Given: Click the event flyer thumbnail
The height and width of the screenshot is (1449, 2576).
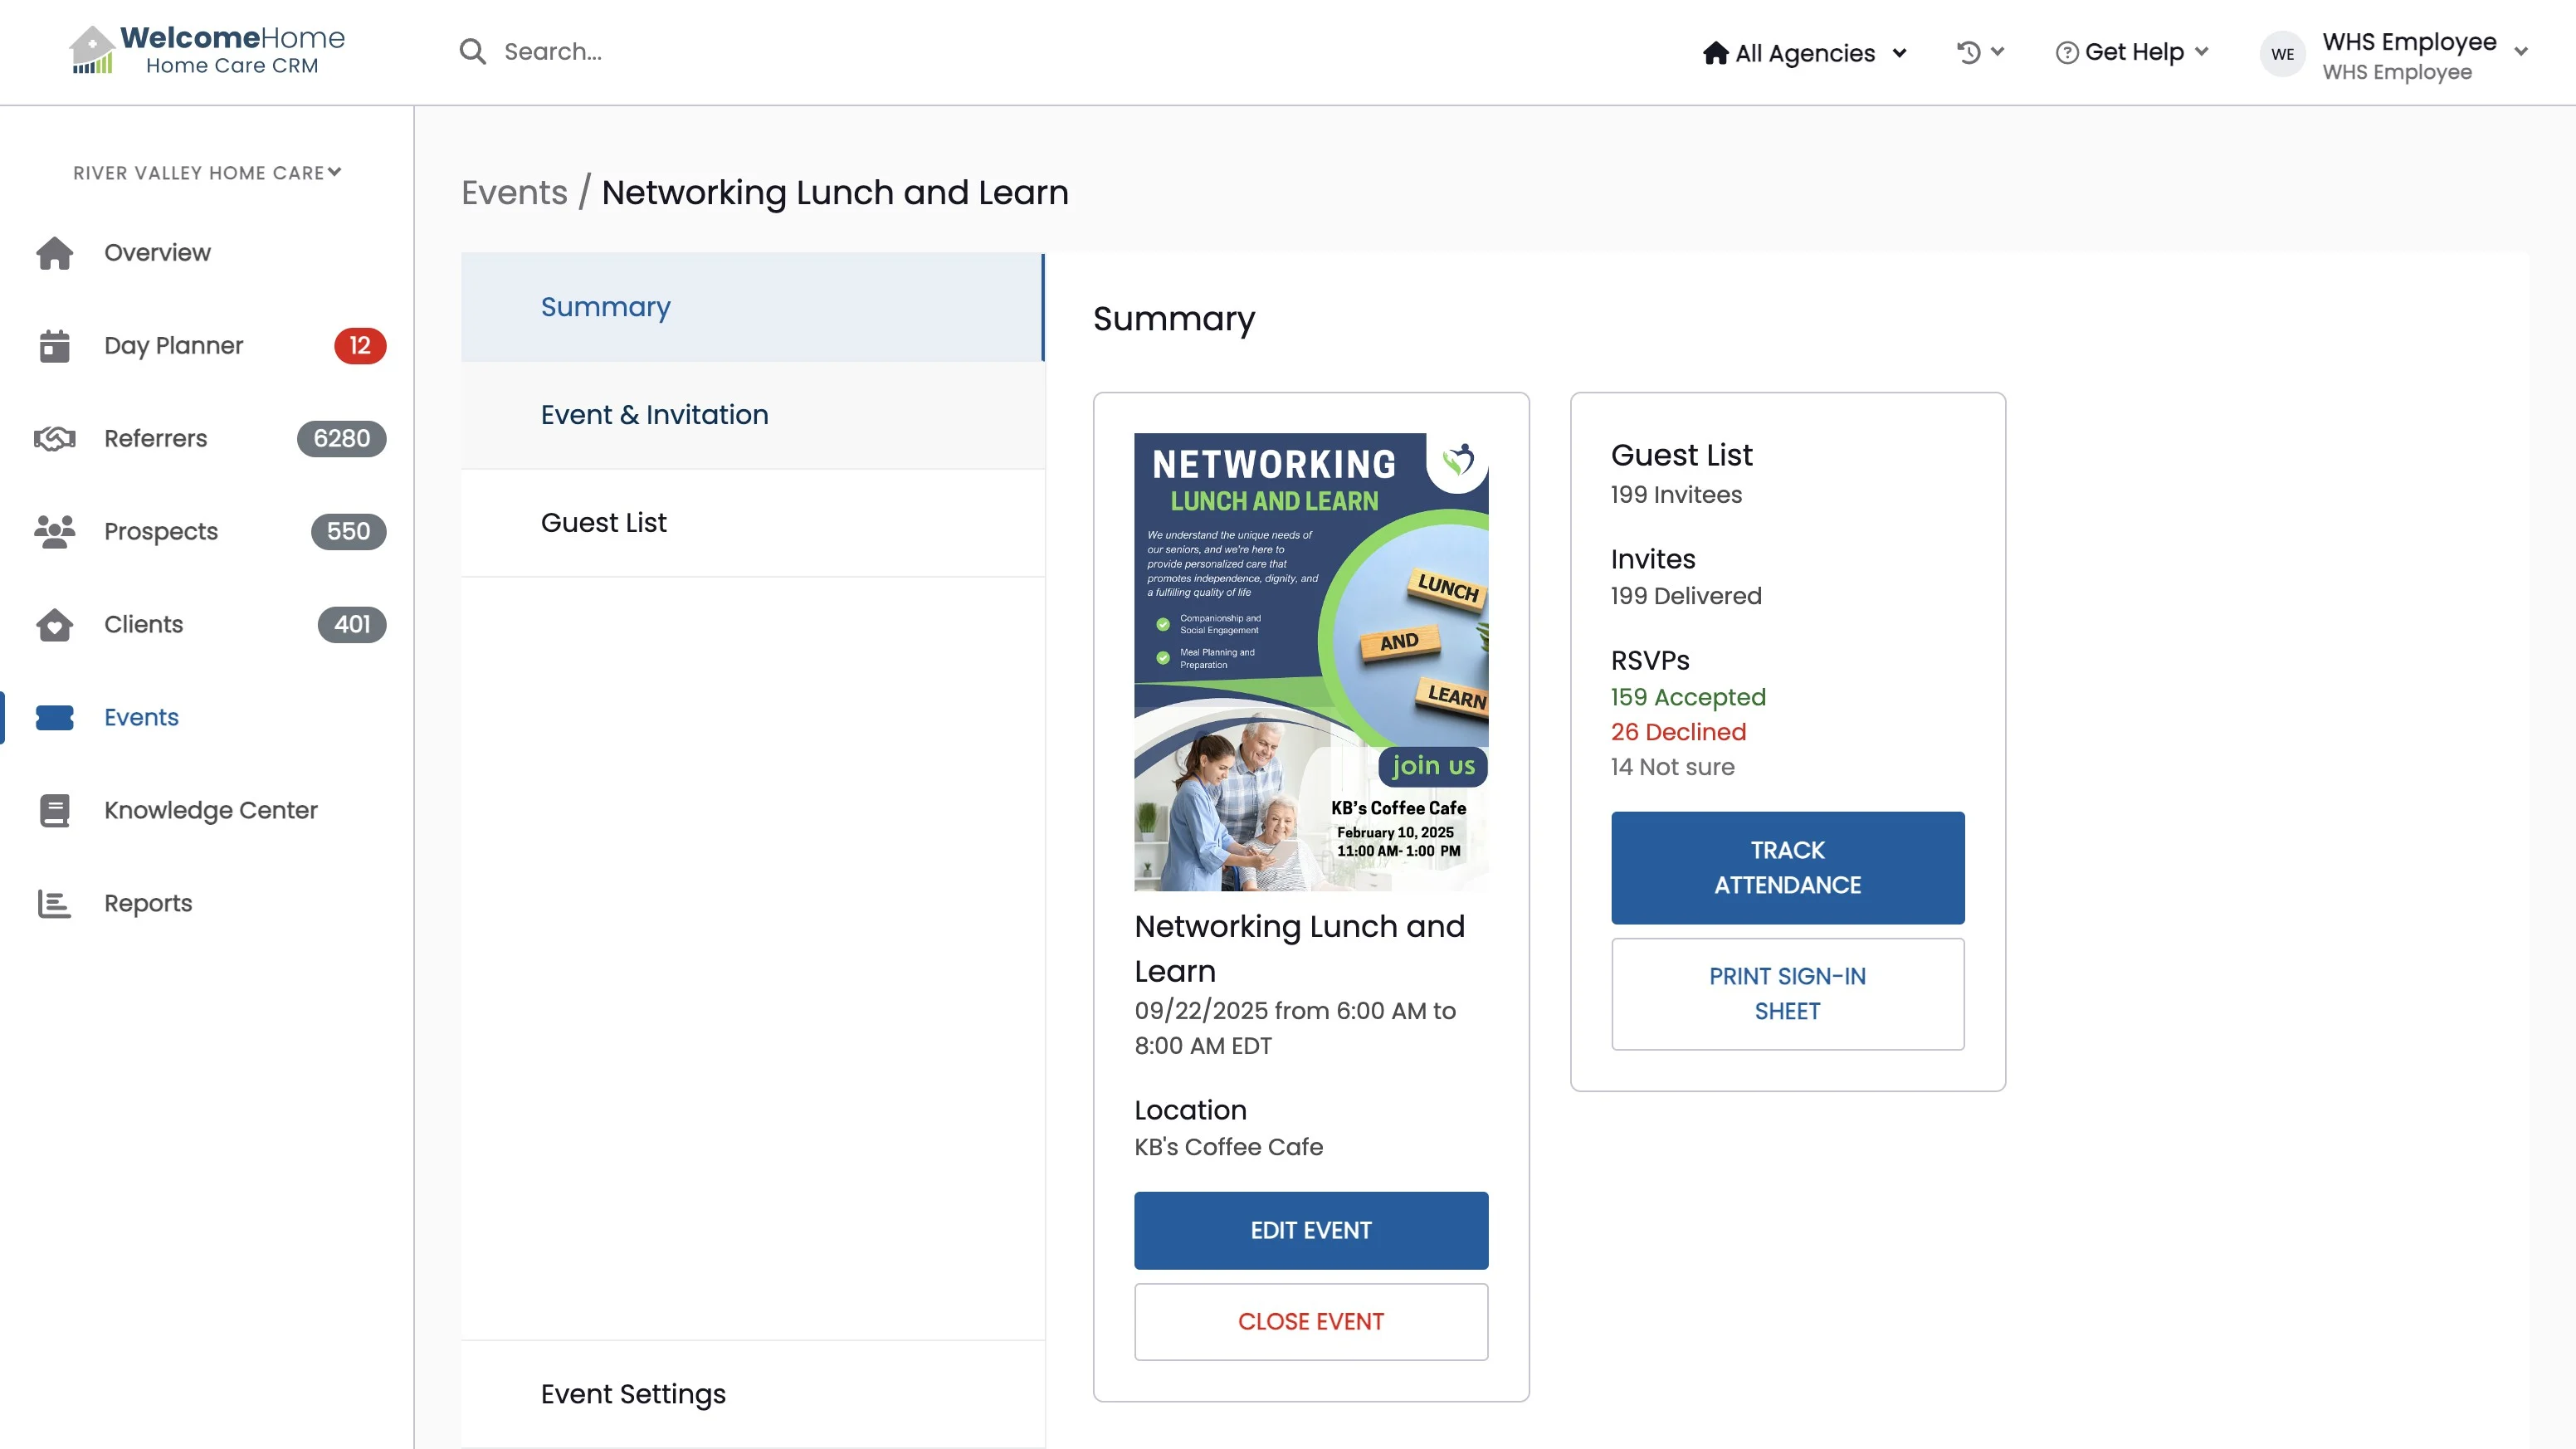Looking at the screenshot, I should (1310, 661).
